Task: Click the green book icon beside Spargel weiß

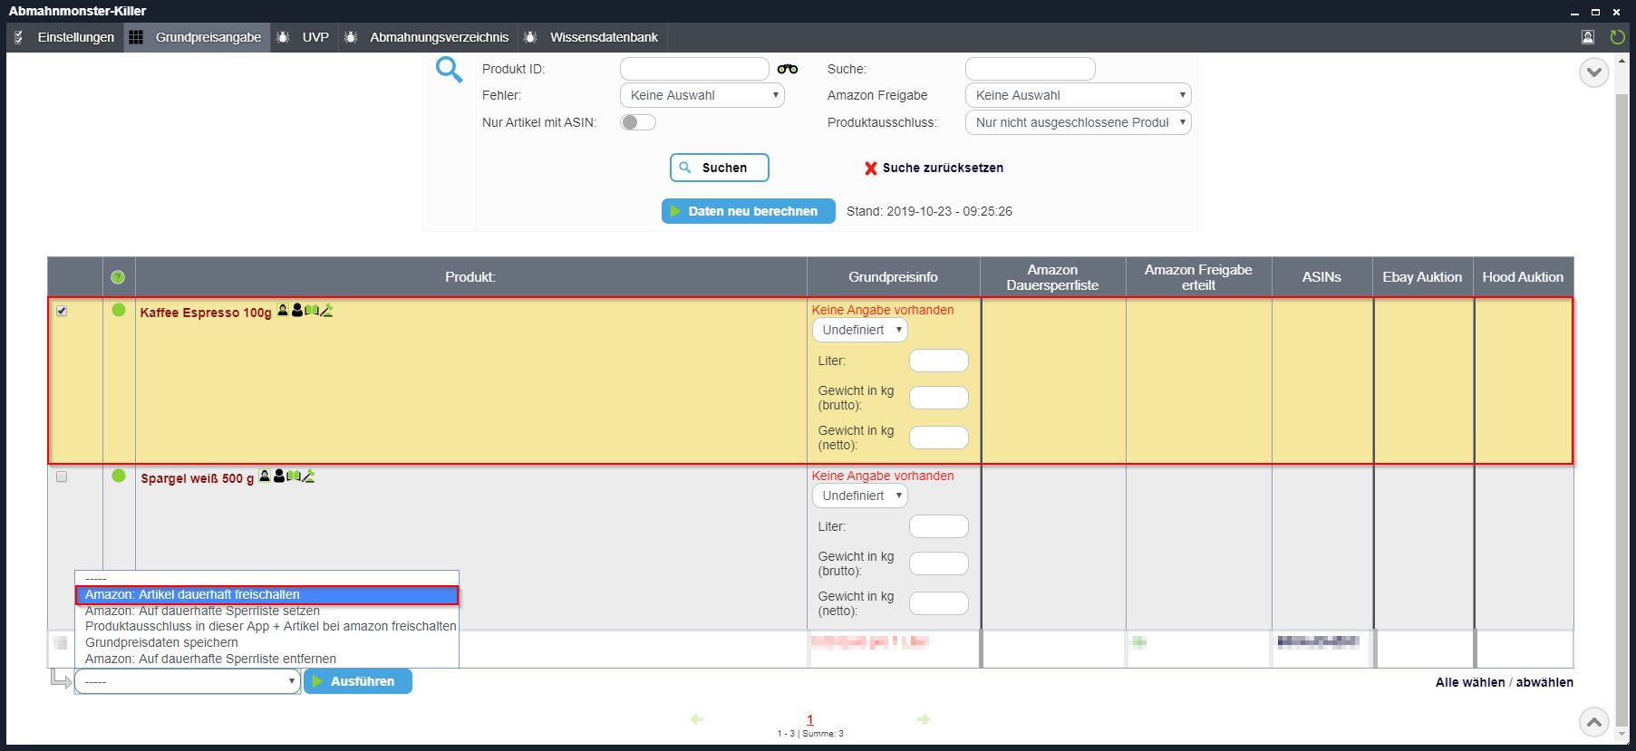Action: pos(294,476)
